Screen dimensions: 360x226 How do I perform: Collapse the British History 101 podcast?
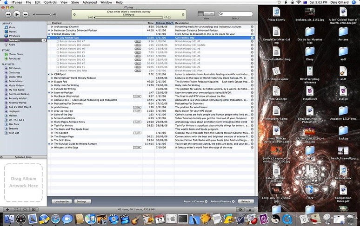(52, 34)
